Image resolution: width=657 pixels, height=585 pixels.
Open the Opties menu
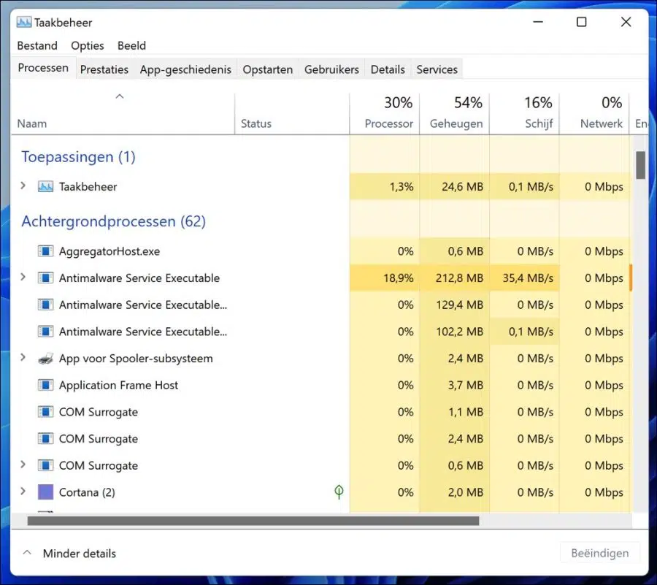87,46
